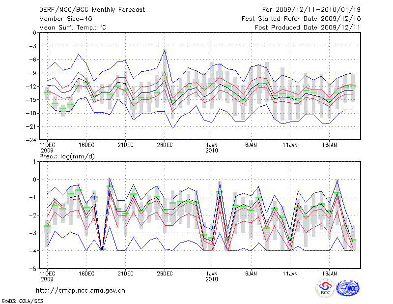Click 21DEC on the precipitation chart axis
Image resolution: width=393 pixels, height=304 pixels.
(125, 273)
